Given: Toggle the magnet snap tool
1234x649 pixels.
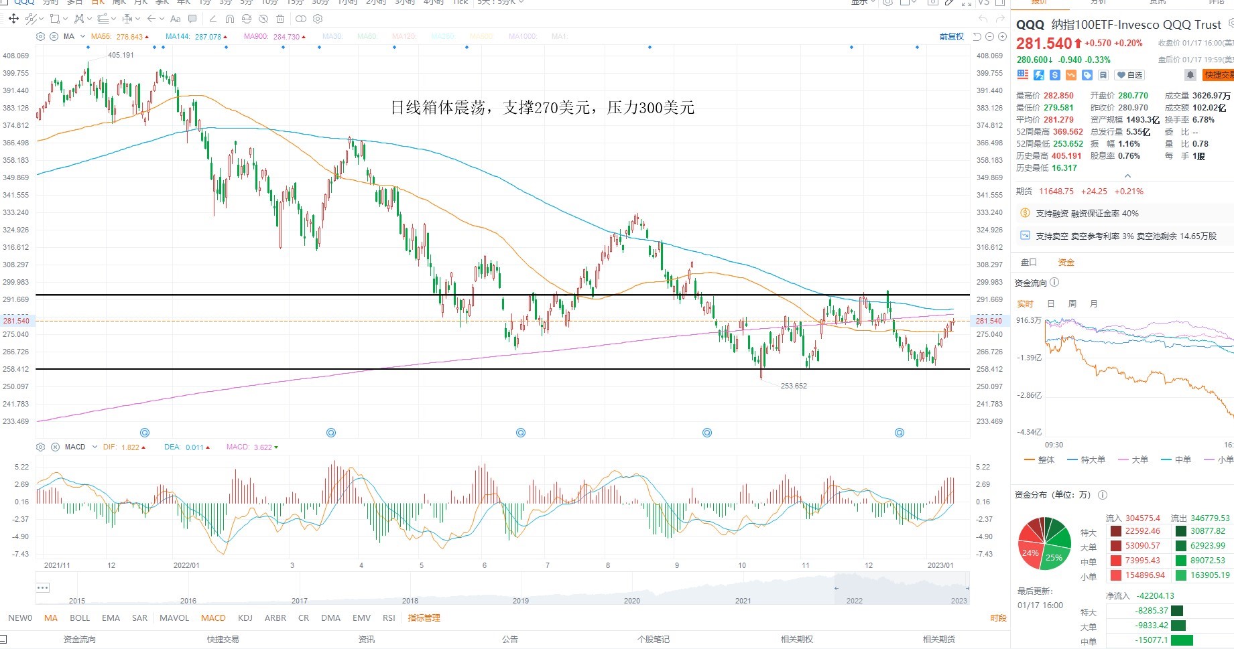Looking at the screenshot, I should click(230, 19).
